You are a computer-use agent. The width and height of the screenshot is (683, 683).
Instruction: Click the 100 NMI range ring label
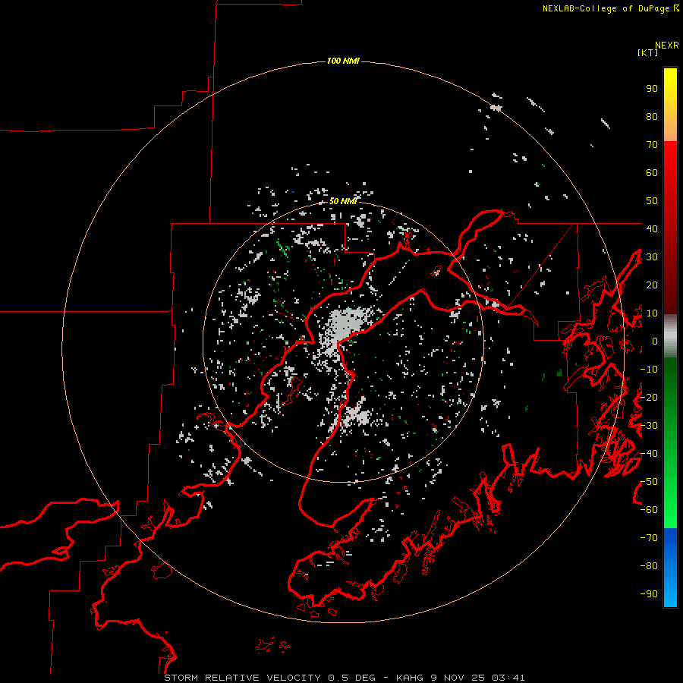point(343,61)
